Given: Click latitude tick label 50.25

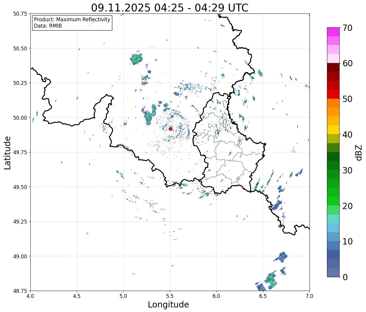Looking at the screenshot, I should 20,83.
